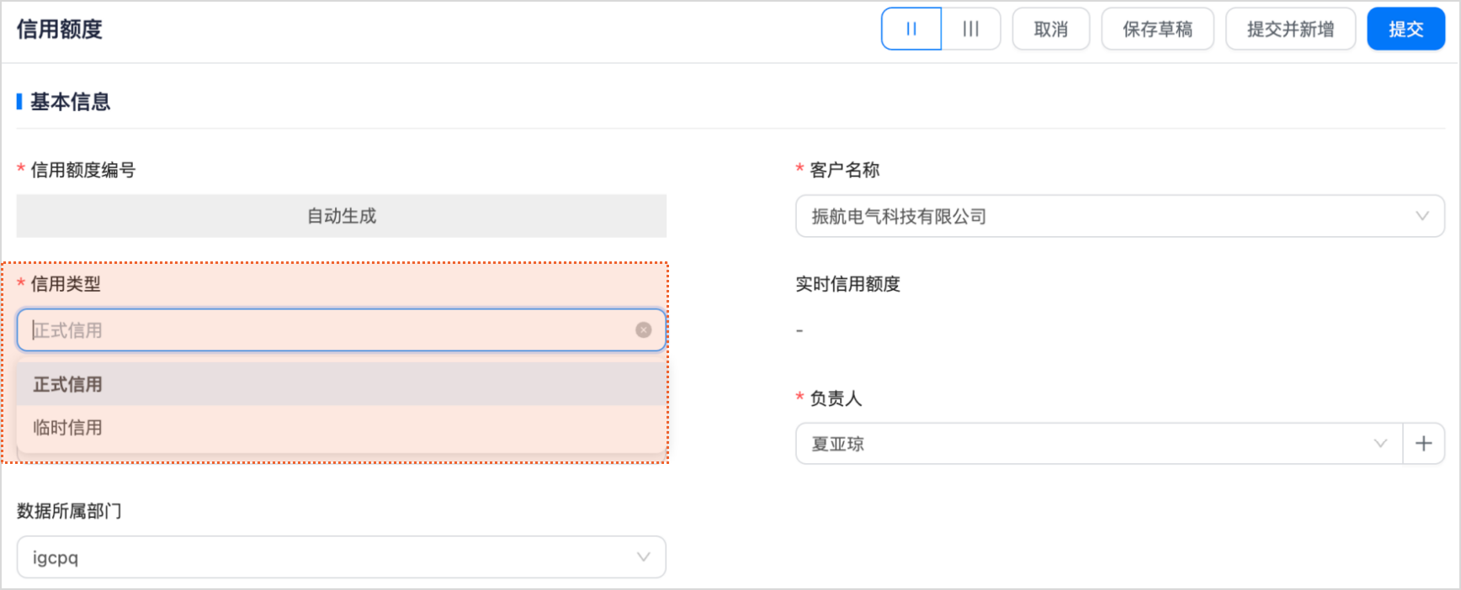Click the 基本信息 section heading
The width and height of the screenshot is (1461, 590).
(71, 103)
